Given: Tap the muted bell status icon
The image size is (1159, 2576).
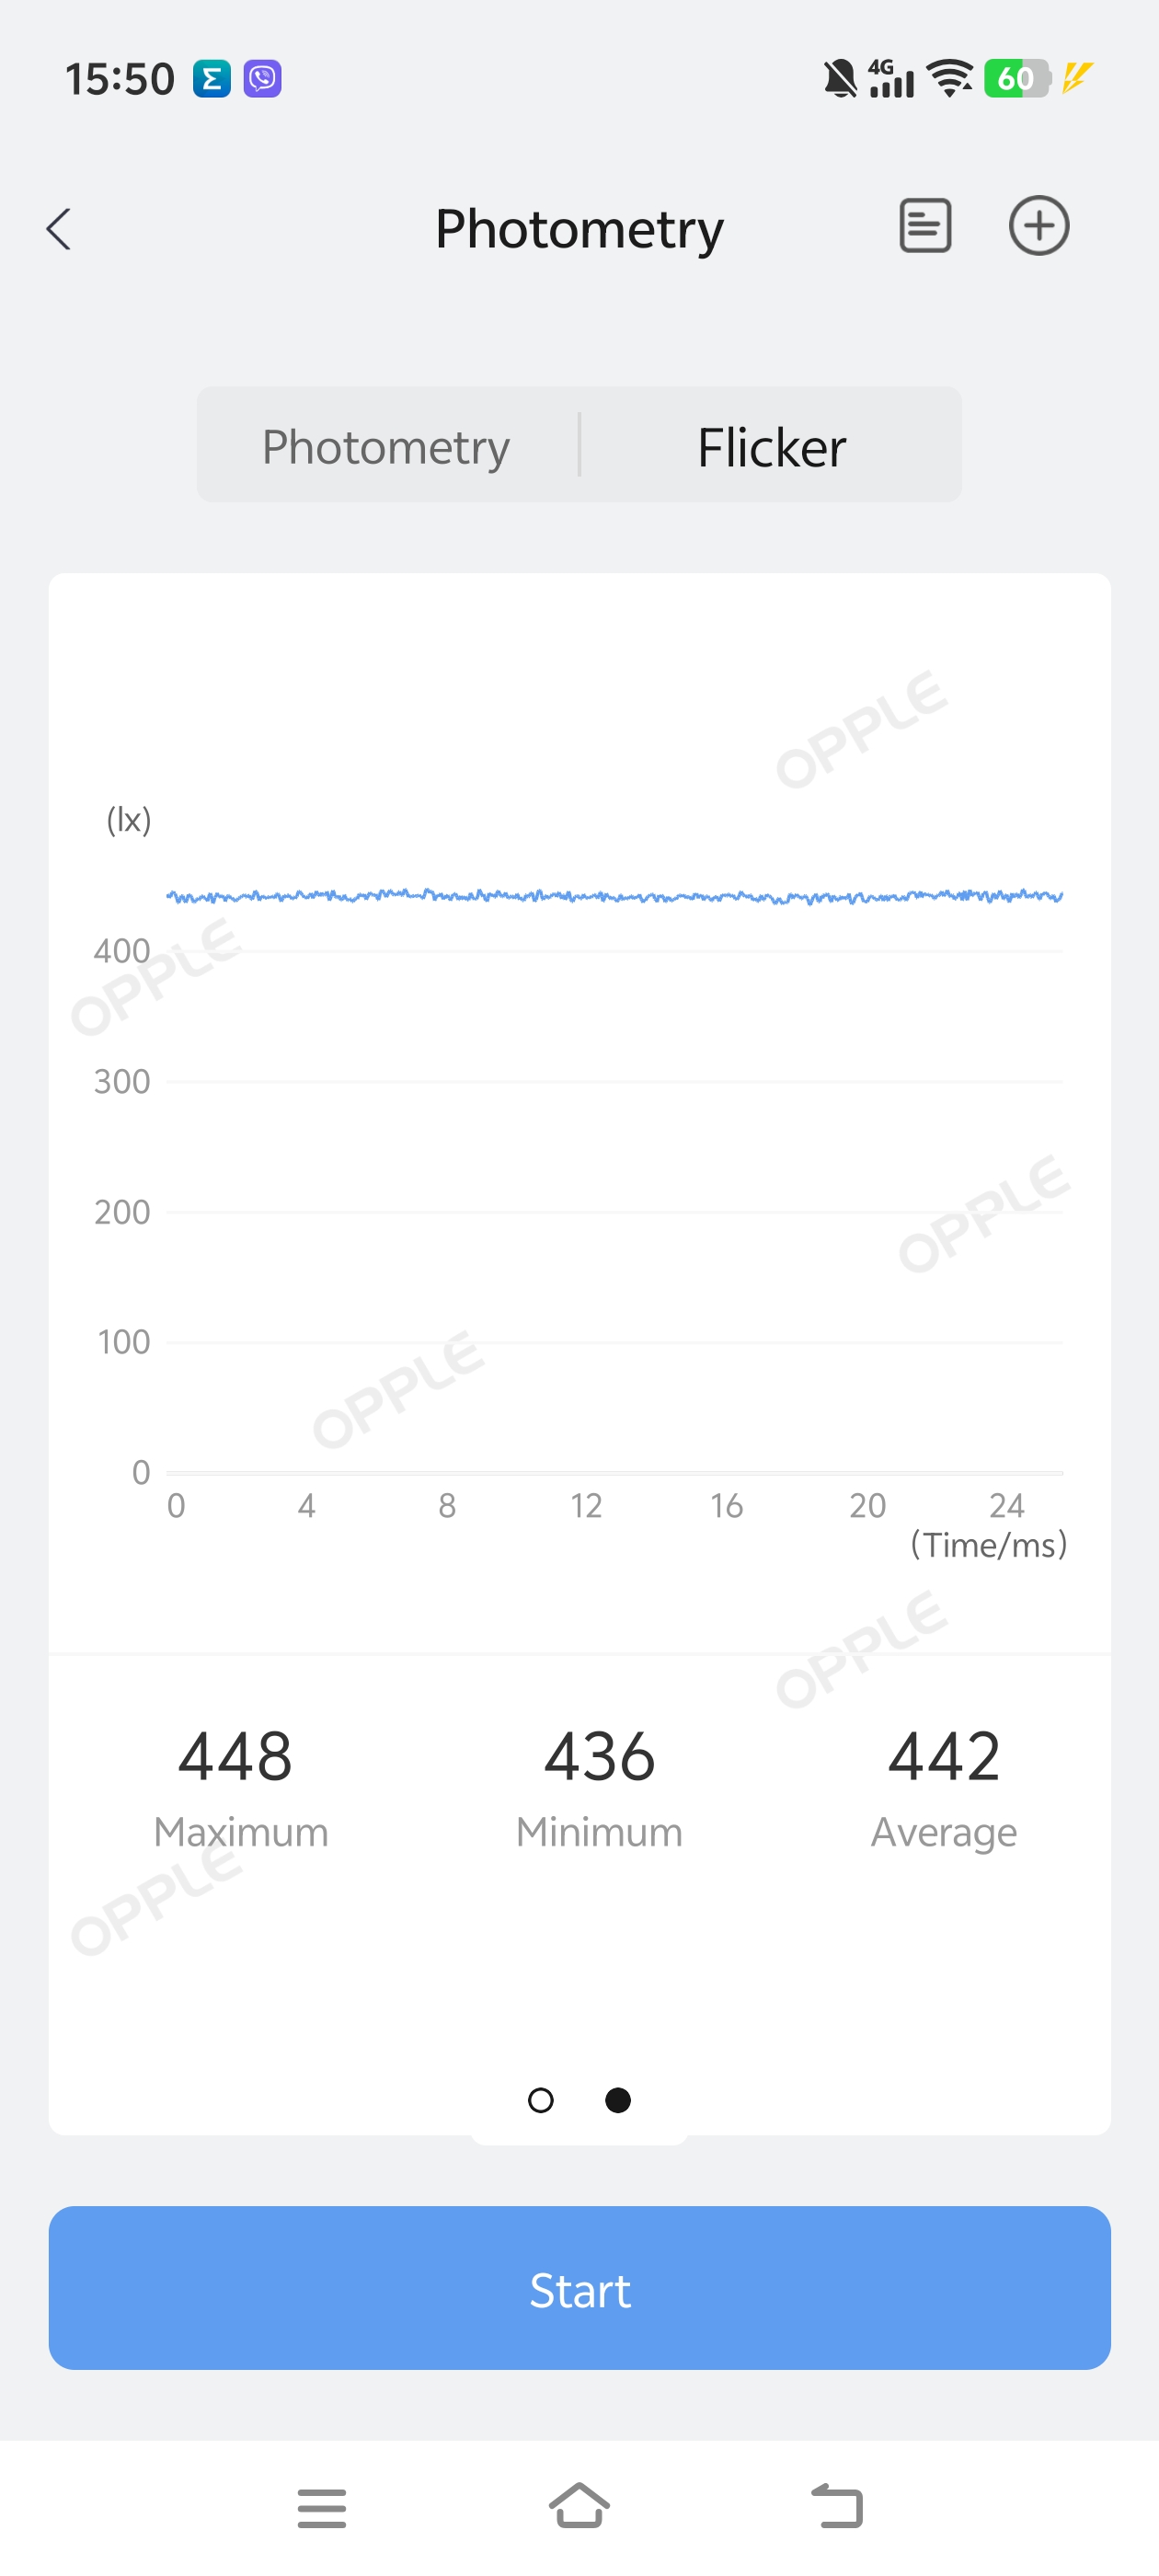Looking at the screenshot, I should point(840,78).
